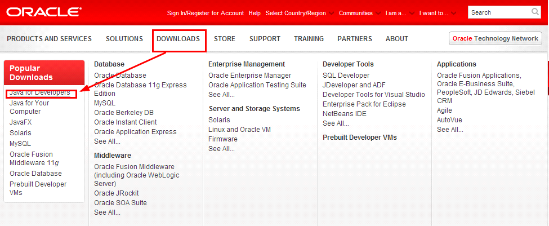The image size is (549, 226).
Task: Open the Java for Developers link
Action: pos(40,93)
